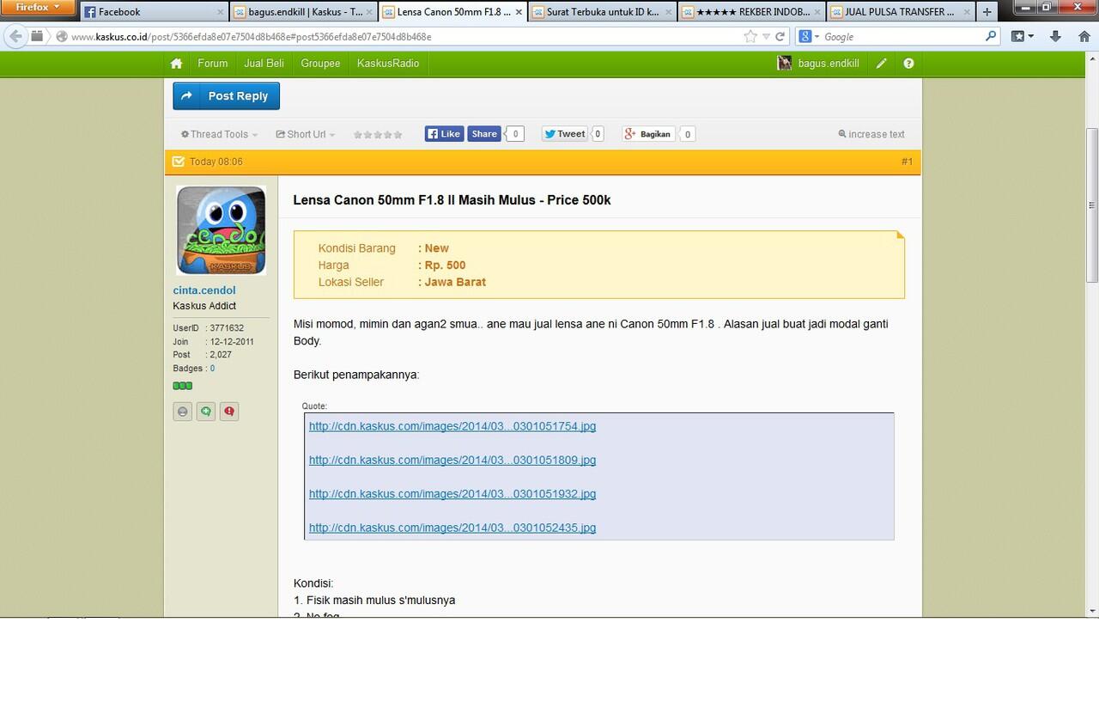The height and width of the screenshot is (708, 1099).
Task: Open the help question mark icon
Action: pyautogui.click(x=908, y=64)
